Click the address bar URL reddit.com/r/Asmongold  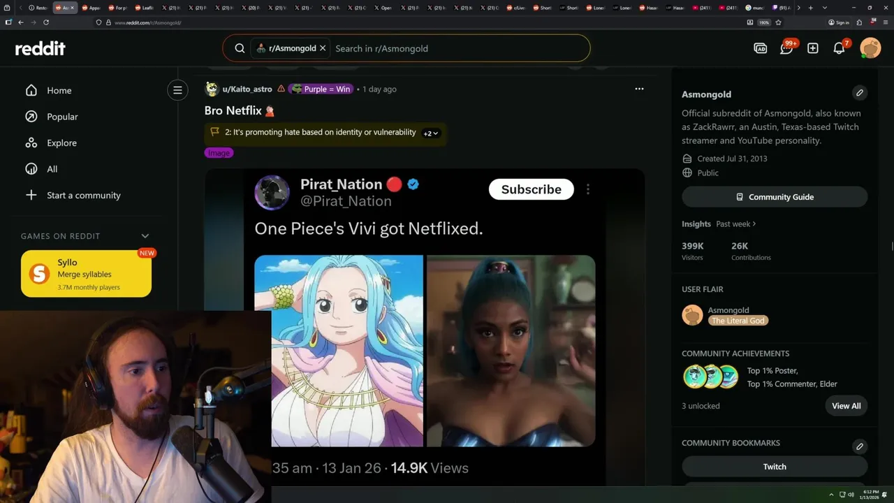point(148,22)
